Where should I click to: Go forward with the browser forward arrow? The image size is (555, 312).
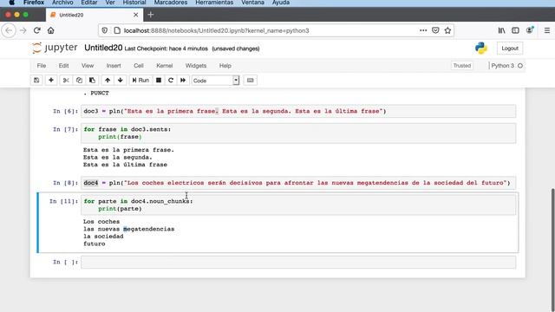23,30
